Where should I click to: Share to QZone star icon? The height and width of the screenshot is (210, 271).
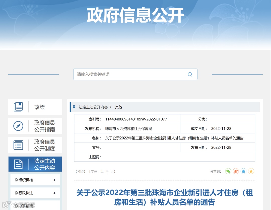(251, 171)
